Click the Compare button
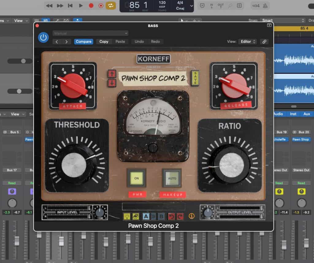Image resolution: width=314 pixels, height=263 pixels. [83, 42]
